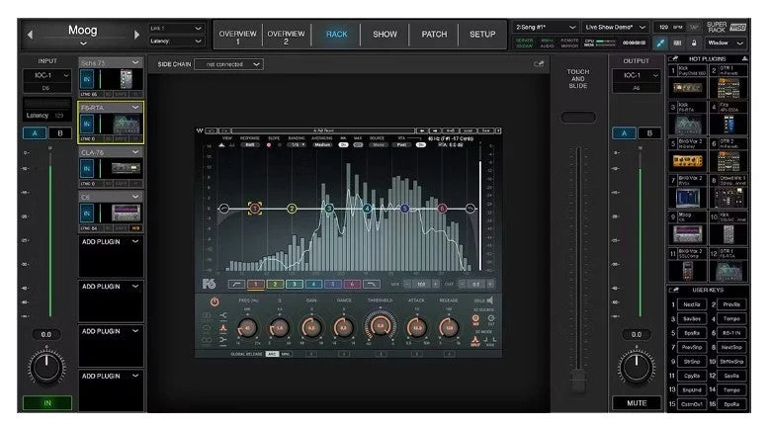This screenshot has height=428, width=771.
Task: Open the Side Chain not connected dropdown
Action: pos(228,64)
